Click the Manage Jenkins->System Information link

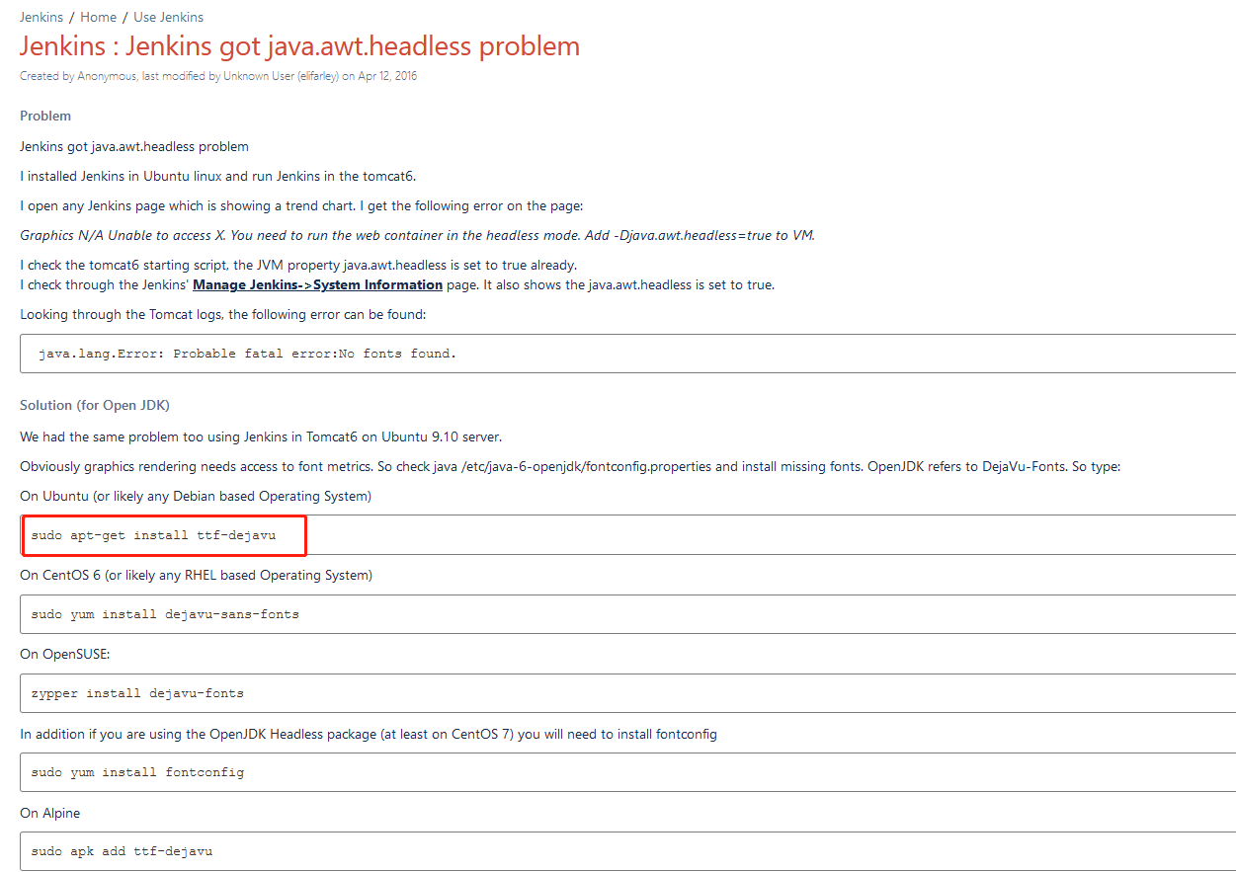pos(317,284)
